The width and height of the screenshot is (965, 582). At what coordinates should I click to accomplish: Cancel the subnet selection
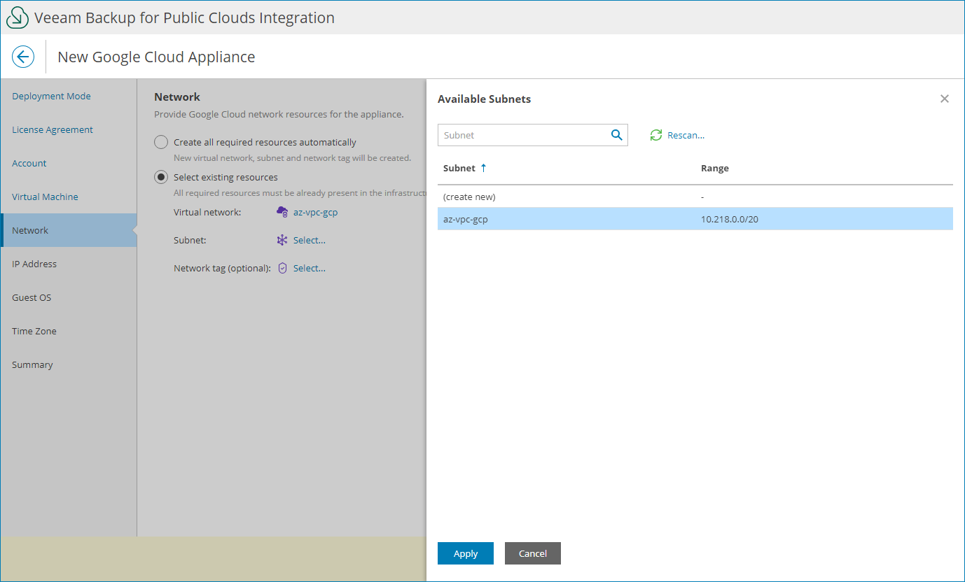[x=532, y=553]
